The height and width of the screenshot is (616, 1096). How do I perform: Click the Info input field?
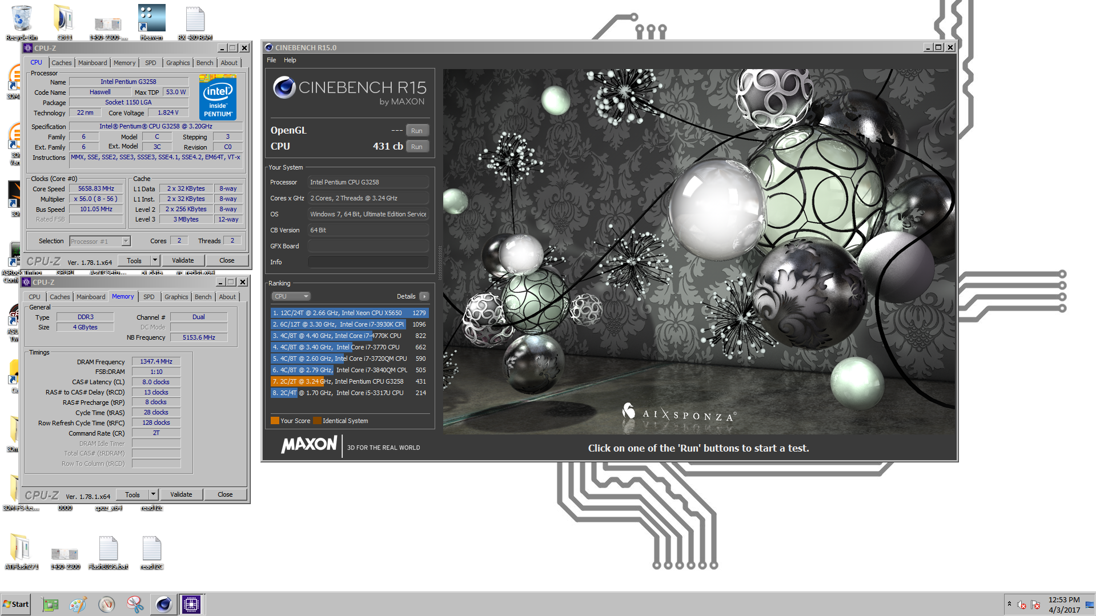point(368,262)
